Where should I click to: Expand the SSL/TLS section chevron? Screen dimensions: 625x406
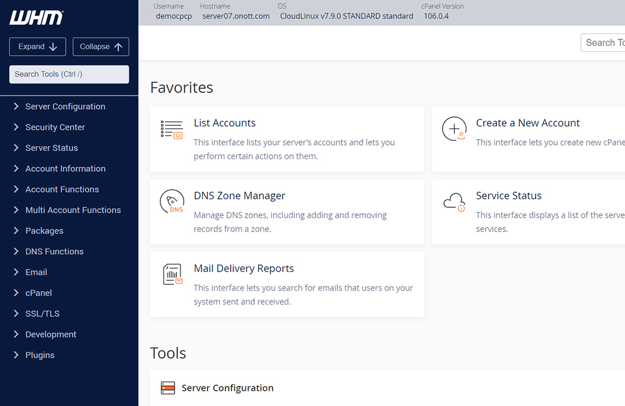point(16,313)
